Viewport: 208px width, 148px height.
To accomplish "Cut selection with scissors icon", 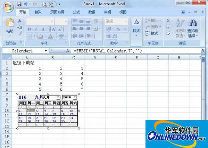I will [x=19, y=21].
